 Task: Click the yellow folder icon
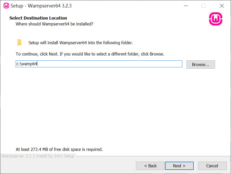[19, 43]
